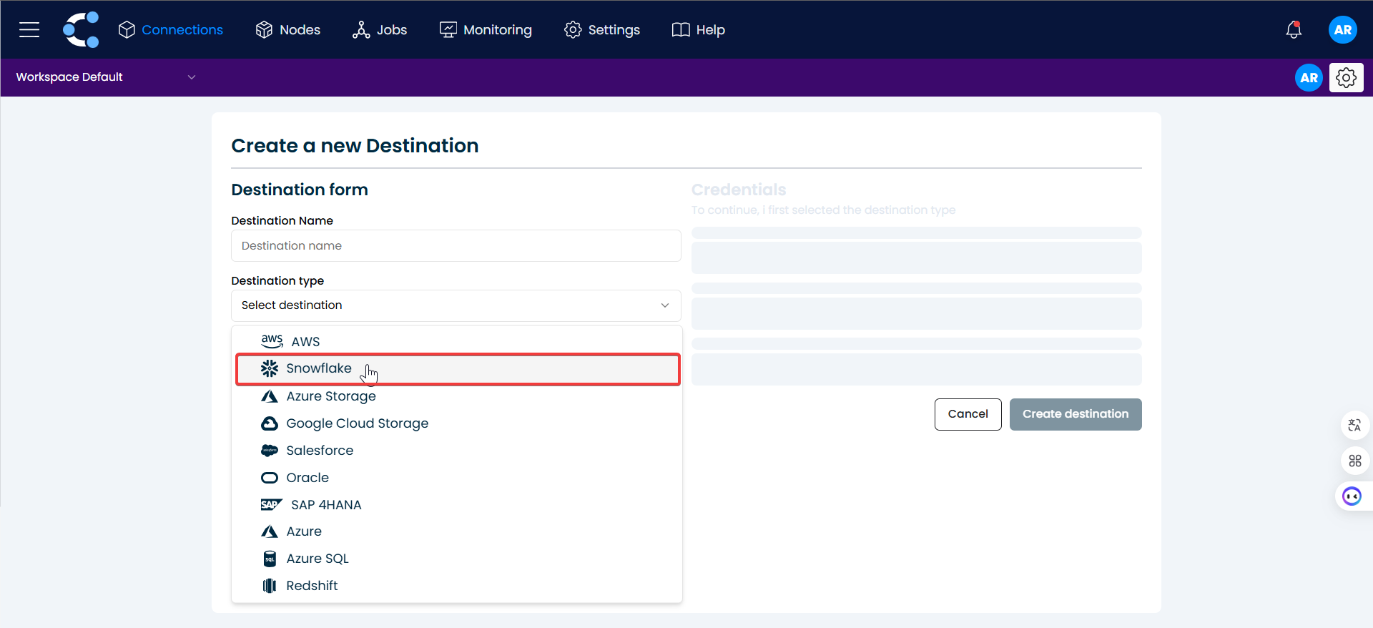Open Settings from top navigation
Viewport: 1373px width, 628px height.
pyautogui.click(x=602, y=29)
